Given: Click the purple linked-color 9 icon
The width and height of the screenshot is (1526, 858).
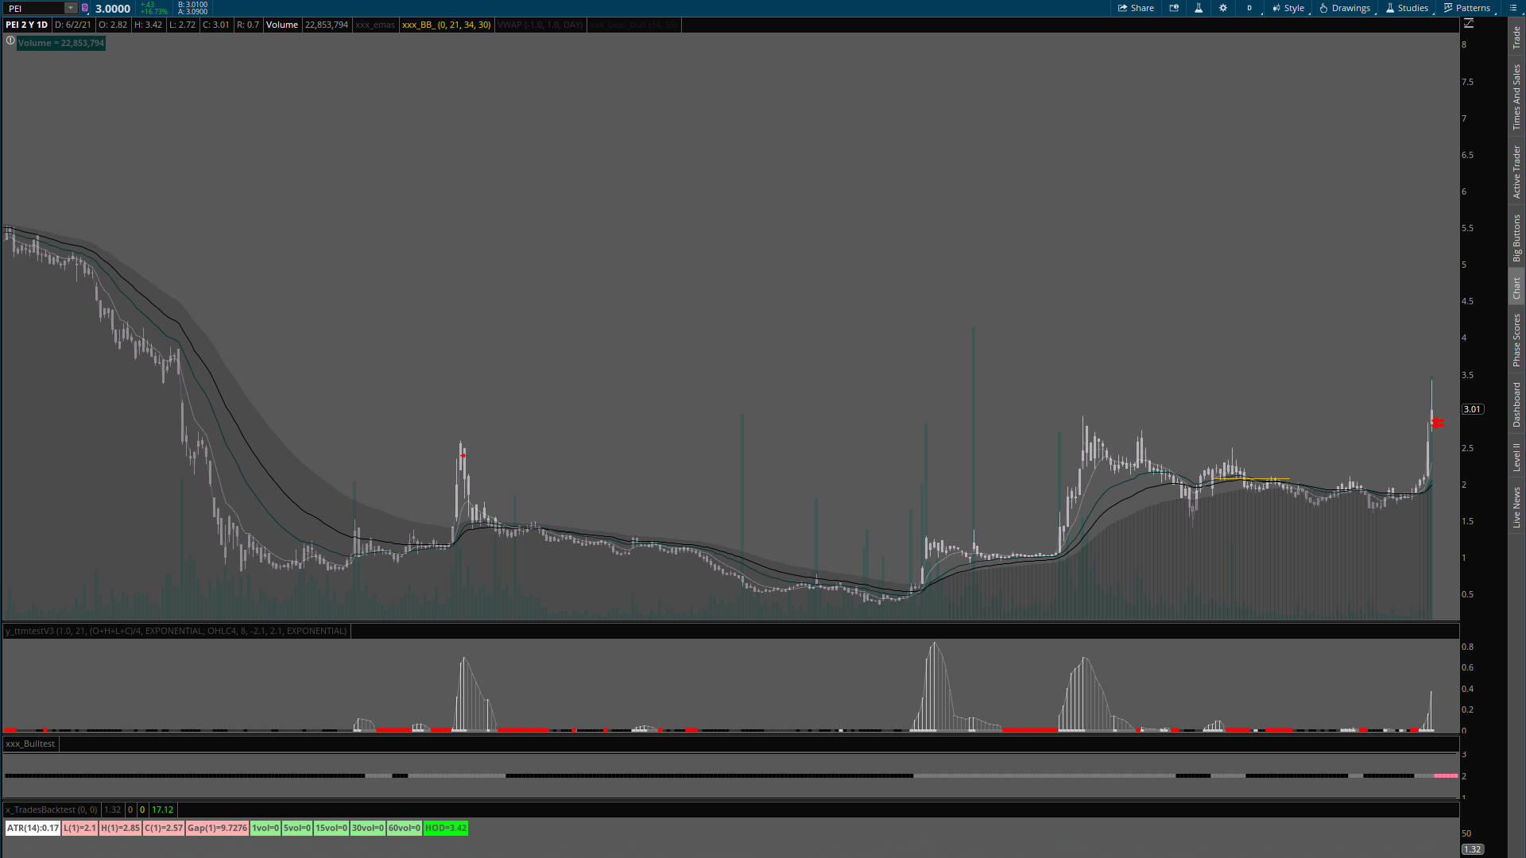Looking at the screenshot, I should (x=85, y=8).
